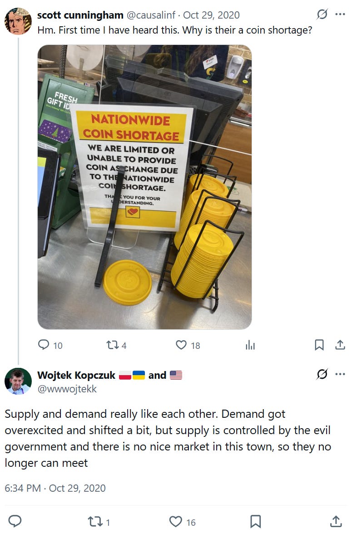This screenshot has height=533, width=352.
Task: Open Grok icon on scott cunningham's tweet
Action: click(322, 14)
